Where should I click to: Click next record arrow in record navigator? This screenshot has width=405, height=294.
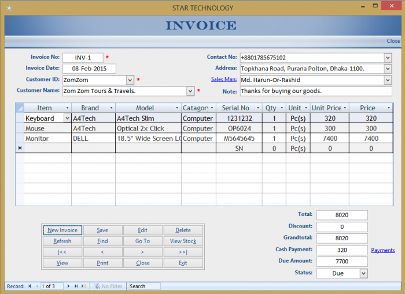[68, 286]
